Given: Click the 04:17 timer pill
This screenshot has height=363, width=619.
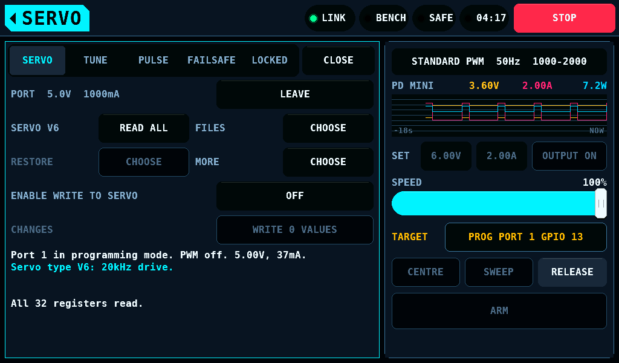Looking at the screenshot, I should pyautogui.click(x=484, y=18).
